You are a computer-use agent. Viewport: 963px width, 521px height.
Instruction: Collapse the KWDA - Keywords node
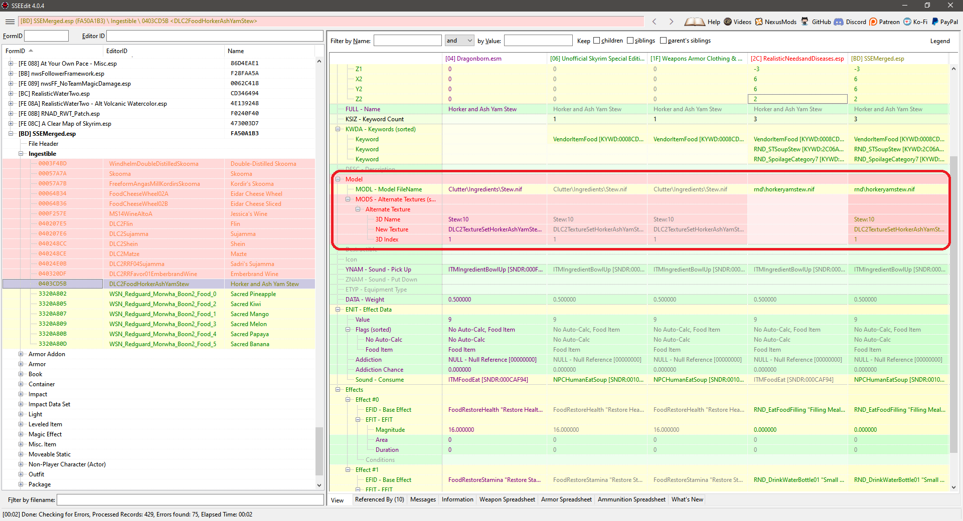point(338,129)
